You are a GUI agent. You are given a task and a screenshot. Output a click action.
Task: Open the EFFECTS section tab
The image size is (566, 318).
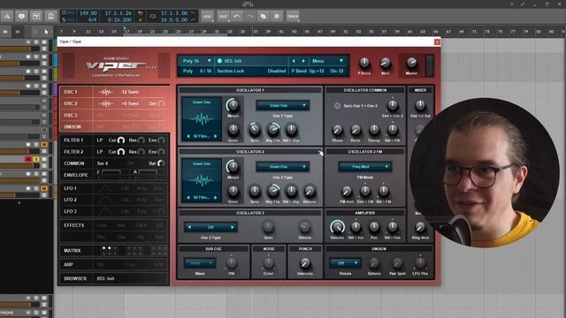(x=74, y=225)
